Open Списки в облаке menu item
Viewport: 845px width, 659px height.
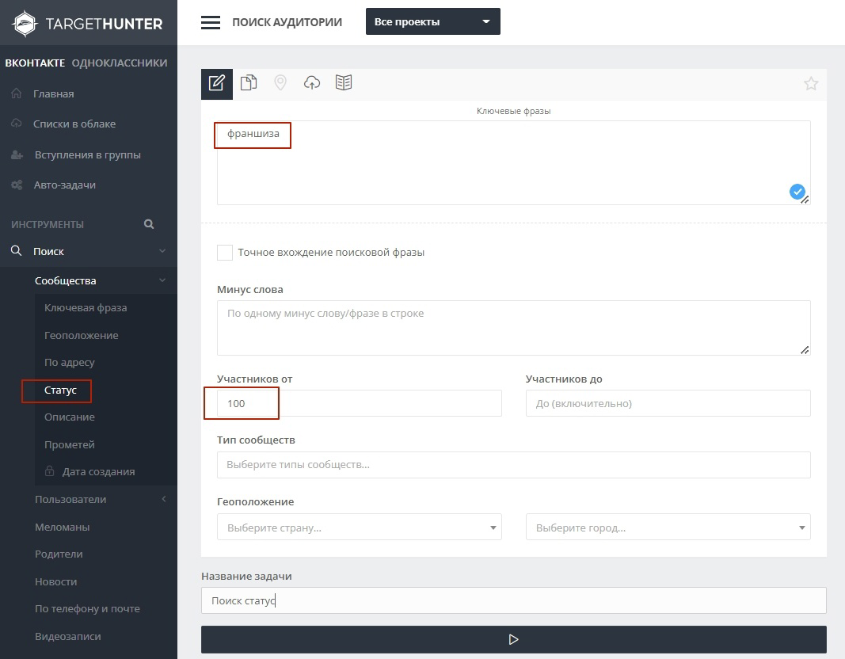coord(74,124)
